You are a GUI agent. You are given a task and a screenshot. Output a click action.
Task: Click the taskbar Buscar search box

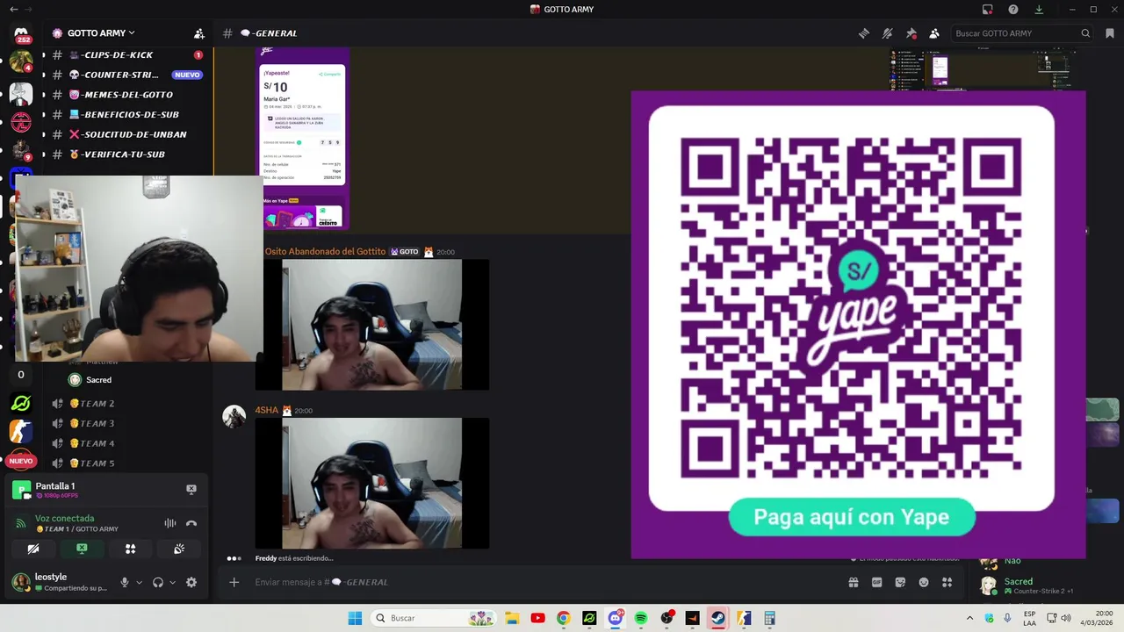tap(434, 618)
